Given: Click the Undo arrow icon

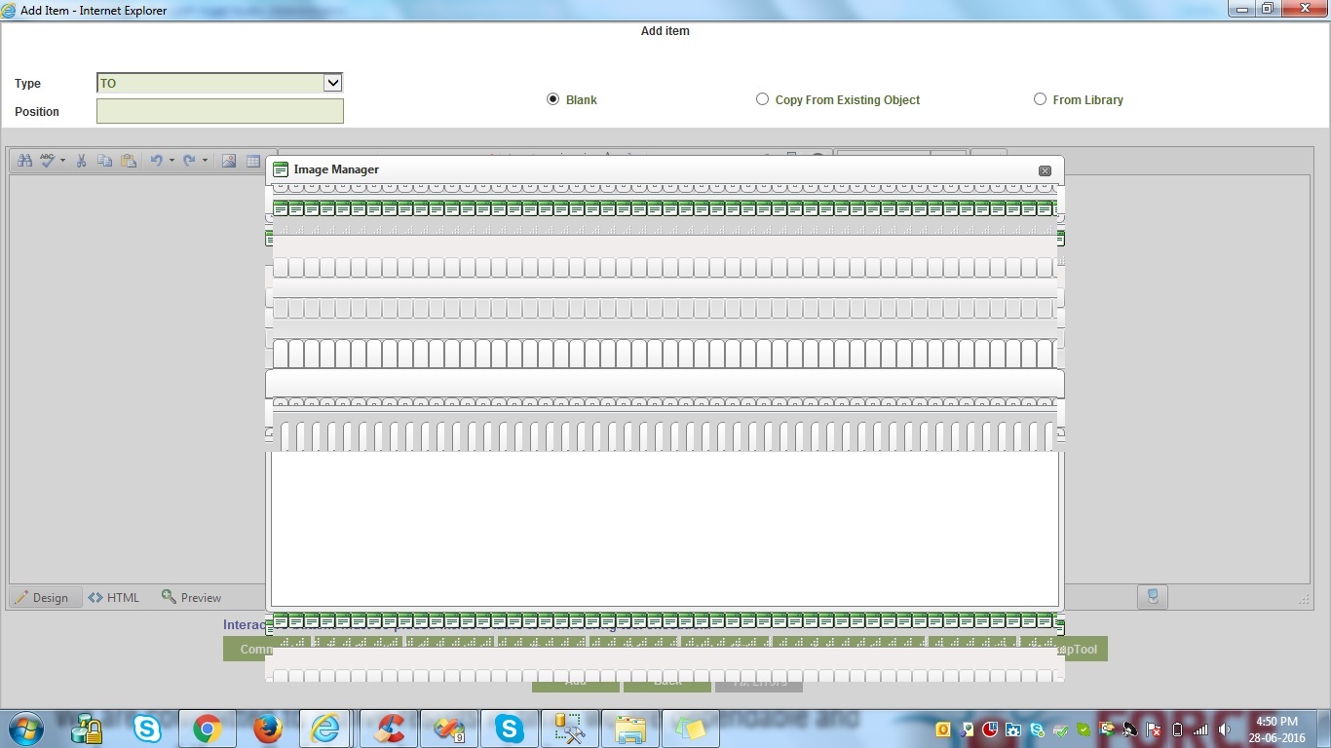Looking at the screenshot, I should coord(156,161).
